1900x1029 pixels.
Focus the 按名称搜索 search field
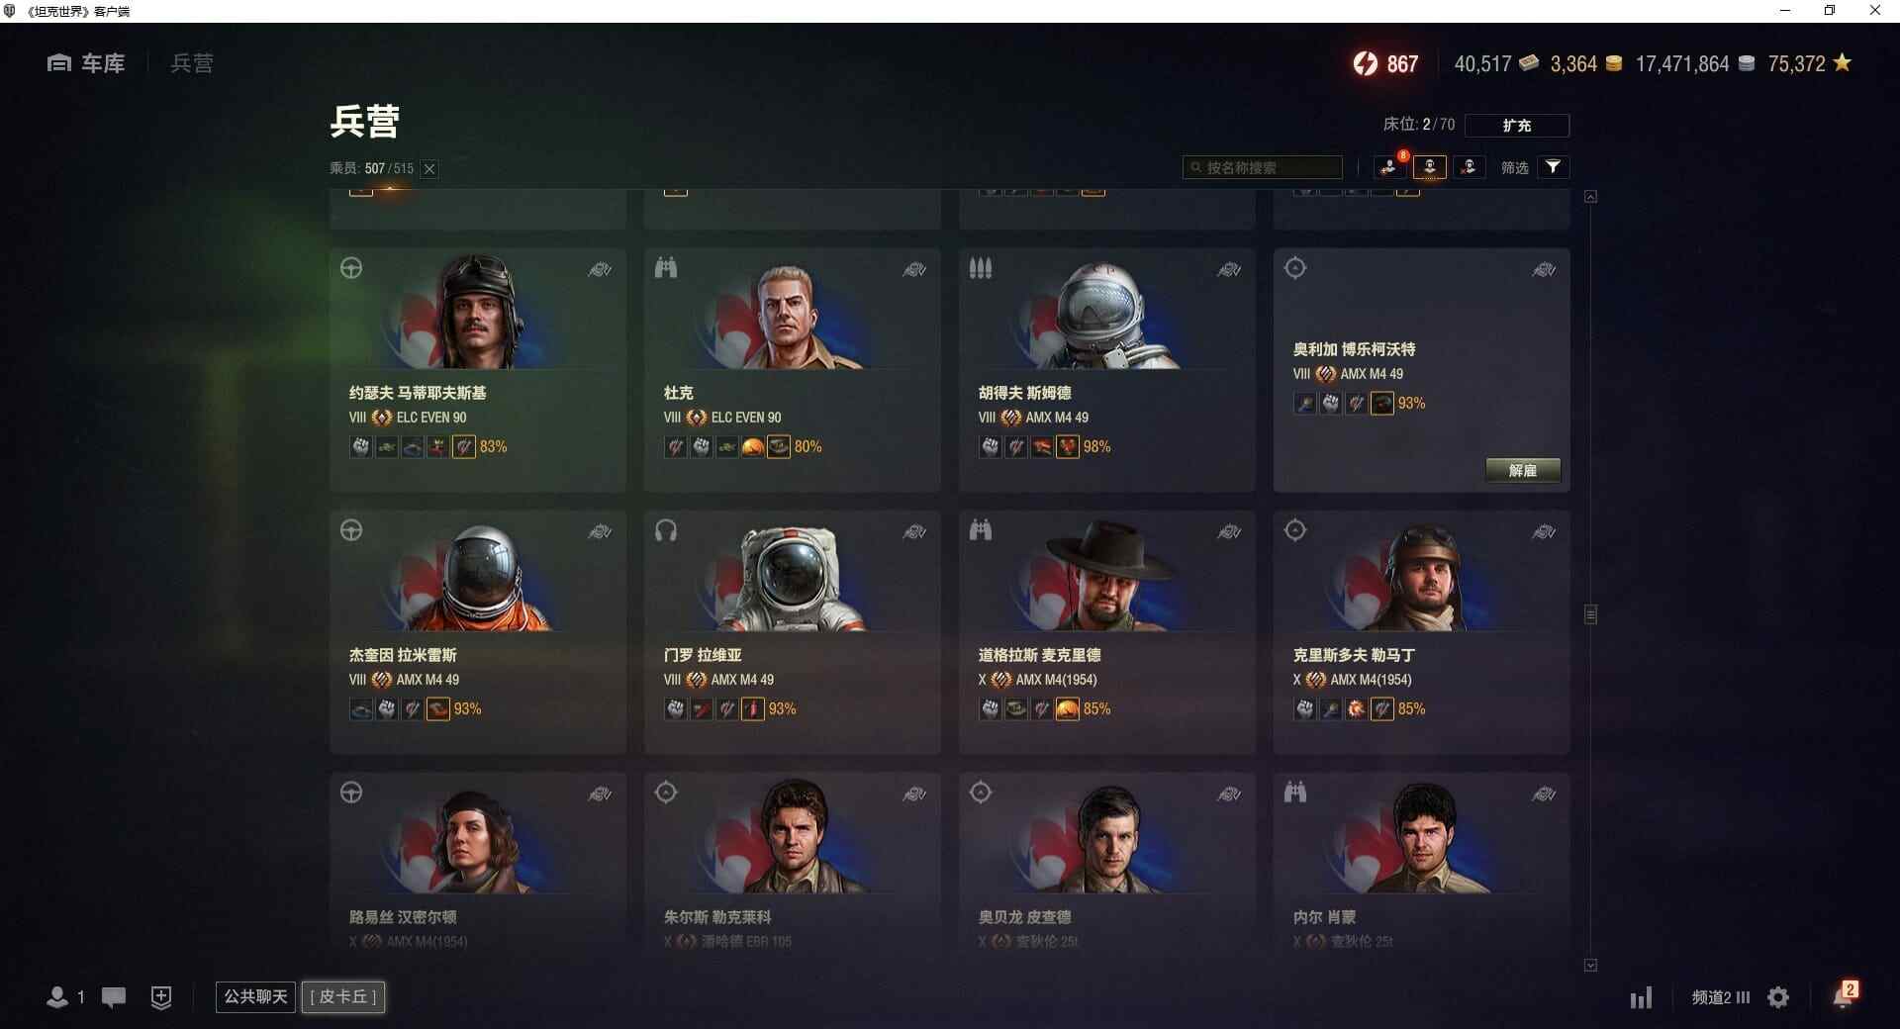tap(1263, 167)
